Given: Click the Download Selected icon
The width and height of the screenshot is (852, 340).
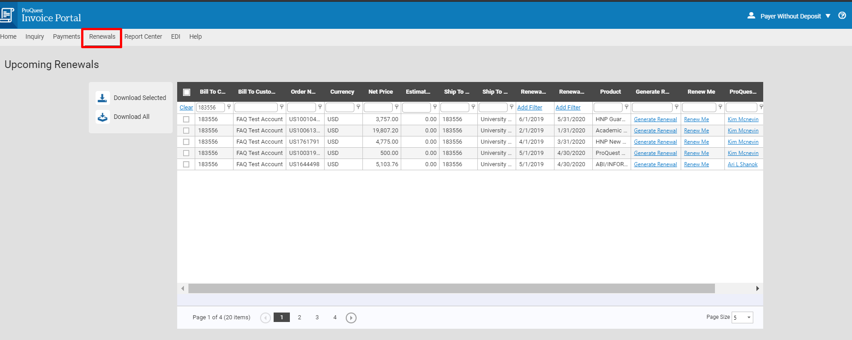Looking at the screenshot, I should coord(102,98).
